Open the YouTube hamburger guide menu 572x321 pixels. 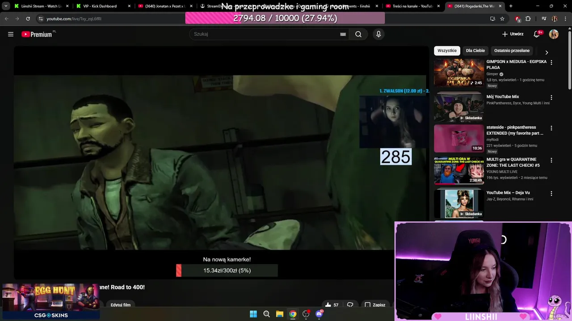click(11, 34)
